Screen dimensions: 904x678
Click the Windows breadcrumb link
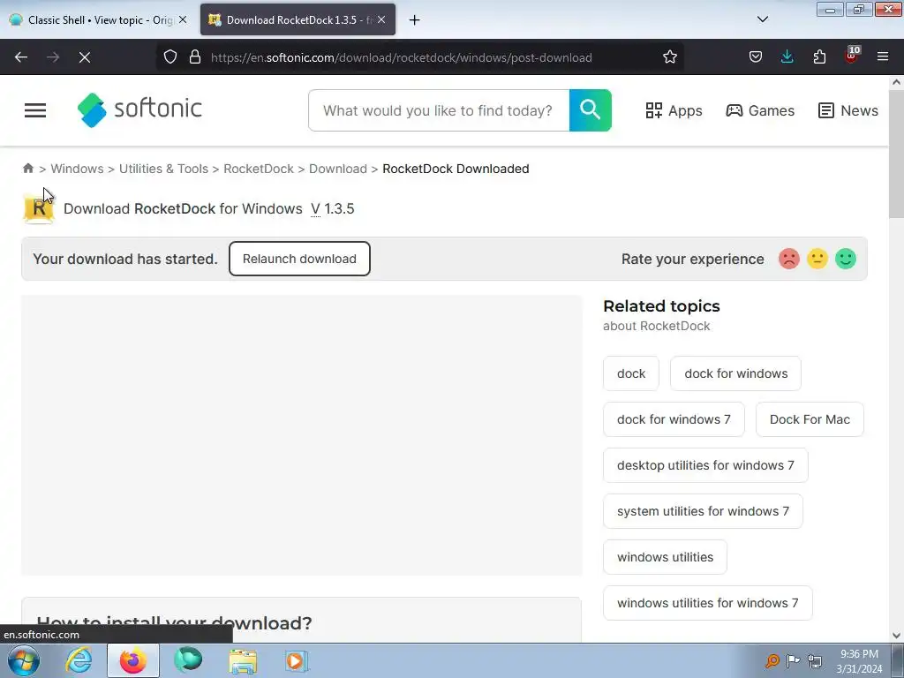click(x=78, y=169)
